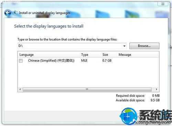This screenshot has height=126, width=172.
Task: Go back using the blue arrow button
Action: 8,13
